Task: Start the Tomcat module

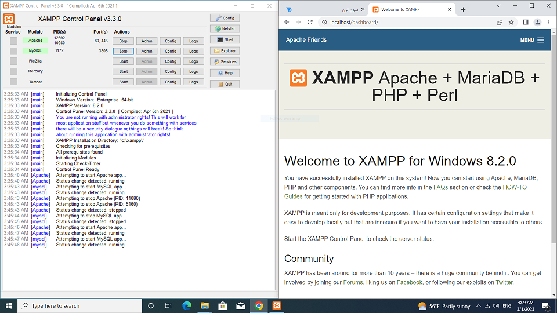Action: pos(123,82)
